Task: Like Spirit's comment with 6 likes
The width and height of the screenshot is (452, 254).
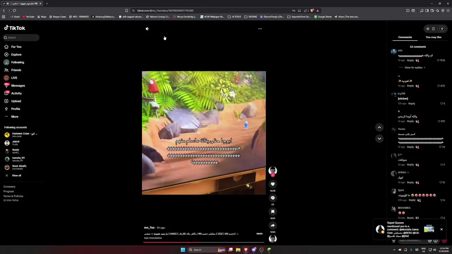Action: (x=441, y=200)
